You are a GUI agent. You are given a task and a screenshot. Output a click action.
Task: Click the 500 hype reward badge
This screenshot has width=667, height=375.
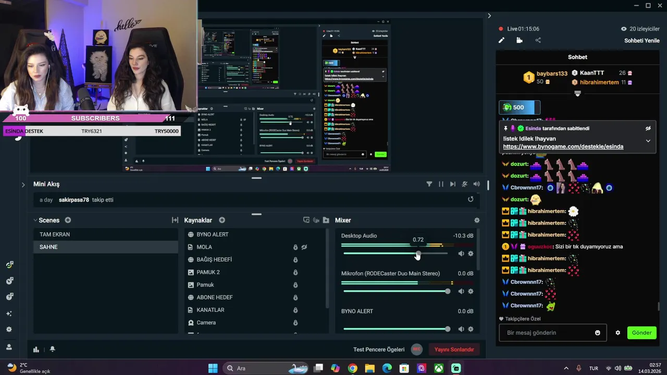pyautogui.click(x=520, y=107)
